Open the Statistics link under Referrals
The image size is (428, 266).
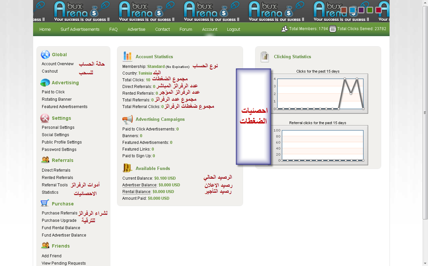click(50, 192)
